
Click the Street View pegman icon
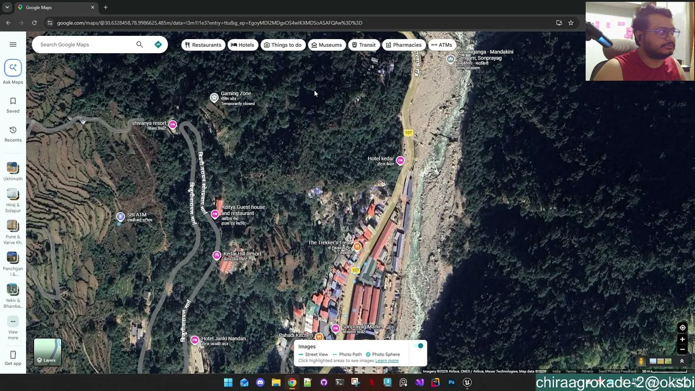(x=641, y=361)
